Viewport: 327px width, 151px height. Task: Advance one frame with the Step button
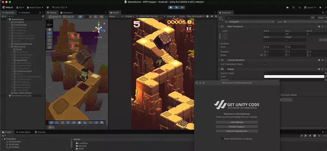182,7
